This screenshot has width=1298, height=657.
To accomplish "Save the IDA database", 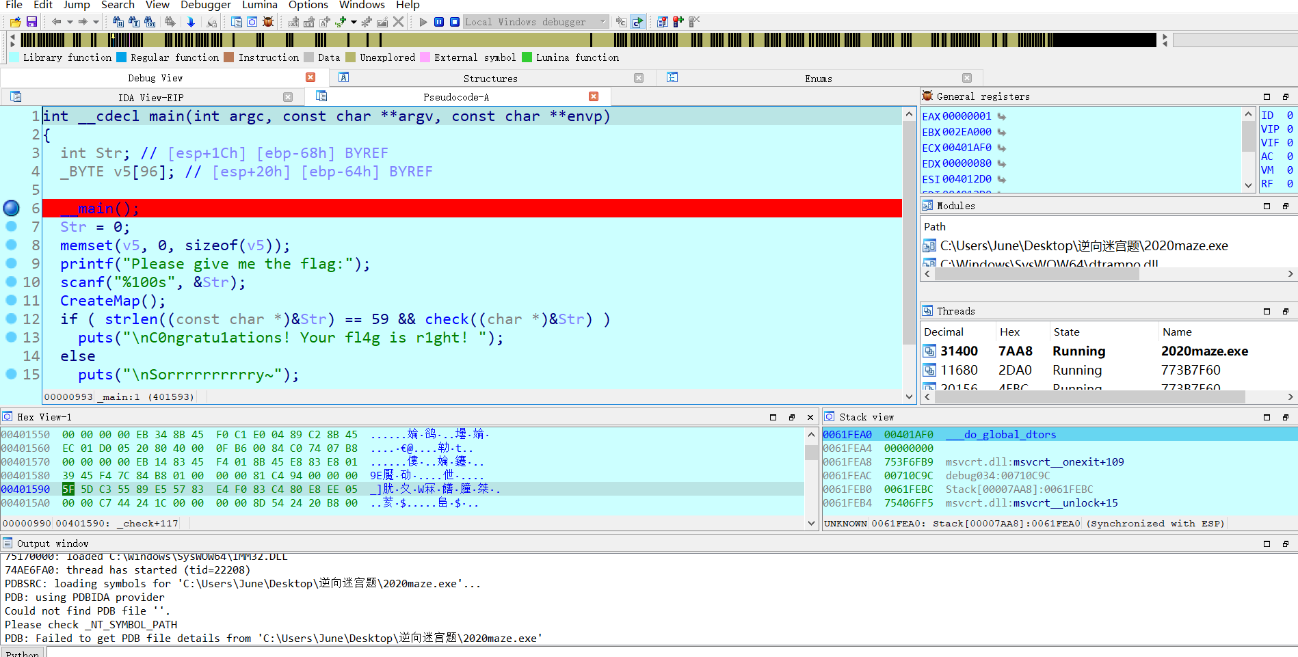I will pyautogui.click(x=32, y=21).
